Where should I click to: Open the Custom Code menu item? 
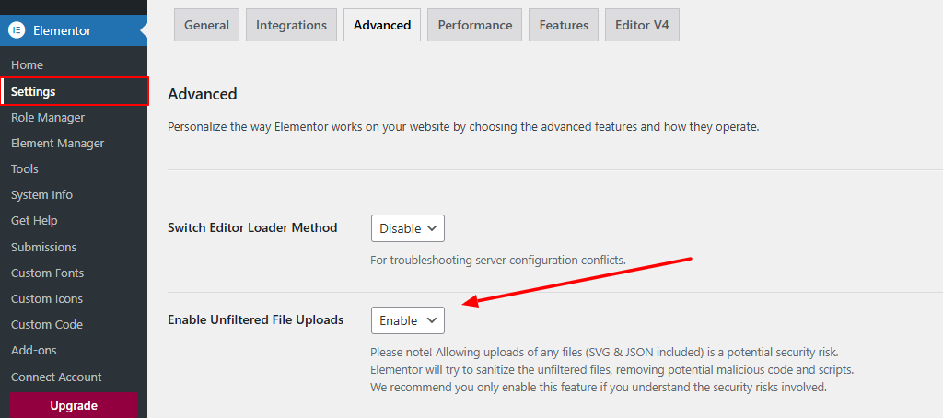tap(47, 324)
